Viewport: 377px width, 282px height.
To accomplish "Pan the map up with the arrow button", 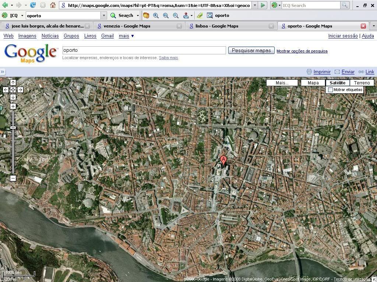I will point(13,82).
